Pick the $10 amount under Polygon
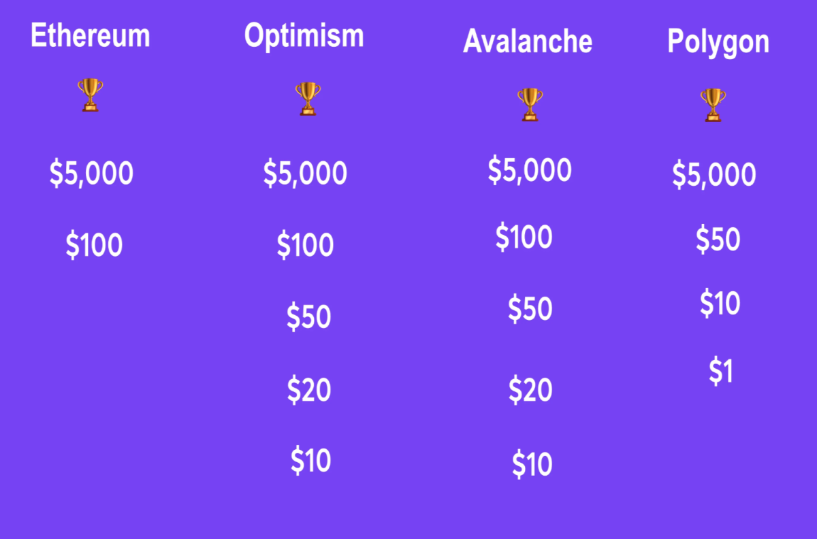The height and width of the screenshot is (539, 817). pyautogui.click(x=720, y=303)
